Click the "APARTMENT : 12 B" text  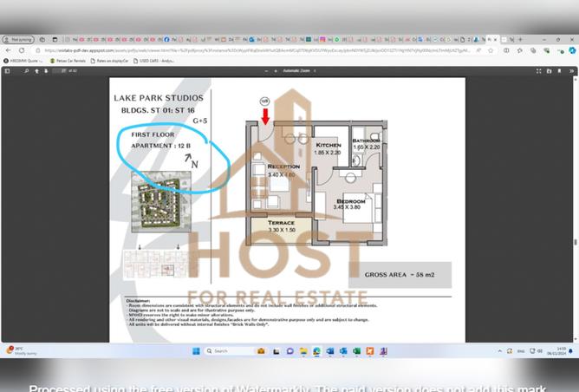pos(161,146)
